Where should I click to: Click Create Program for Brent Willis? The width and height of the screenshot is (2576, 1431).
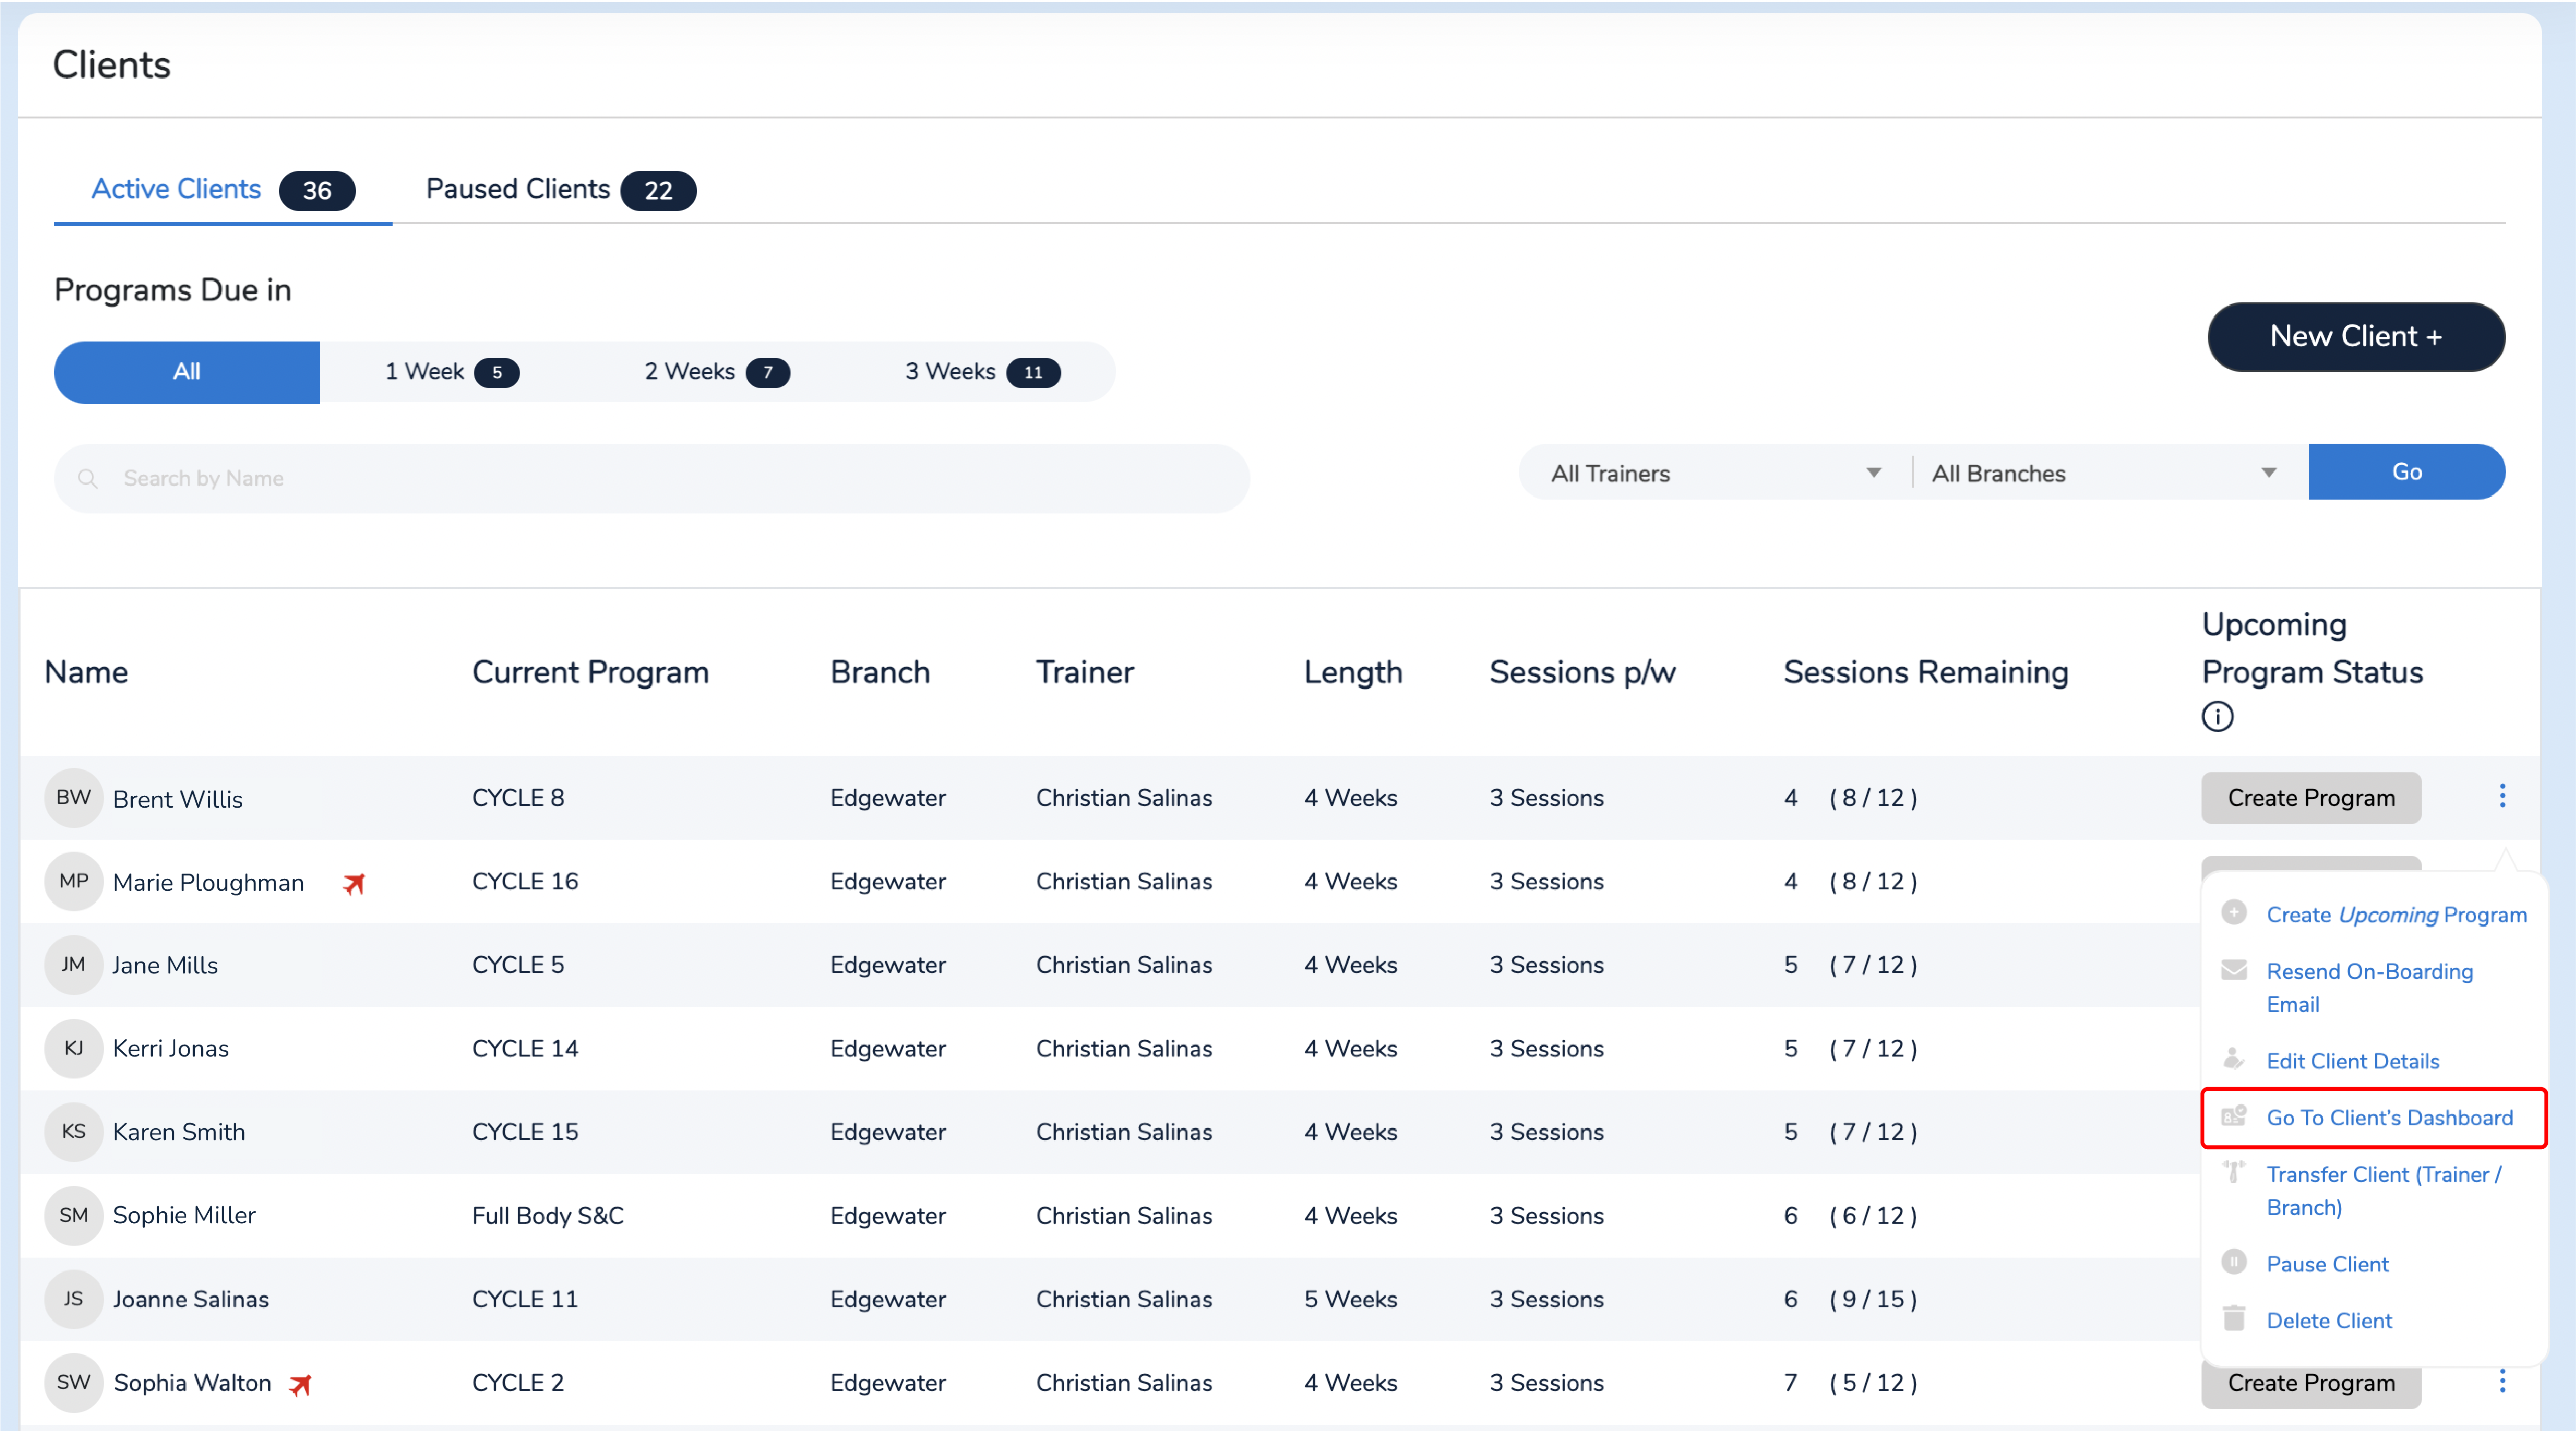[x=2310, y=798]
